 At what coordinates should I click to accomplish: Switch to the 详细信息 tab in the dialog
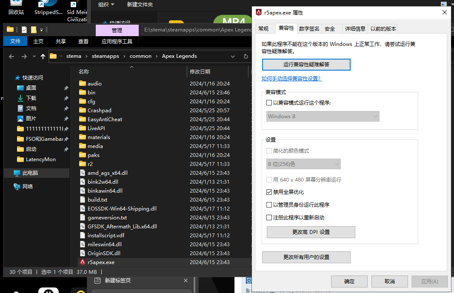coord(355,28)
